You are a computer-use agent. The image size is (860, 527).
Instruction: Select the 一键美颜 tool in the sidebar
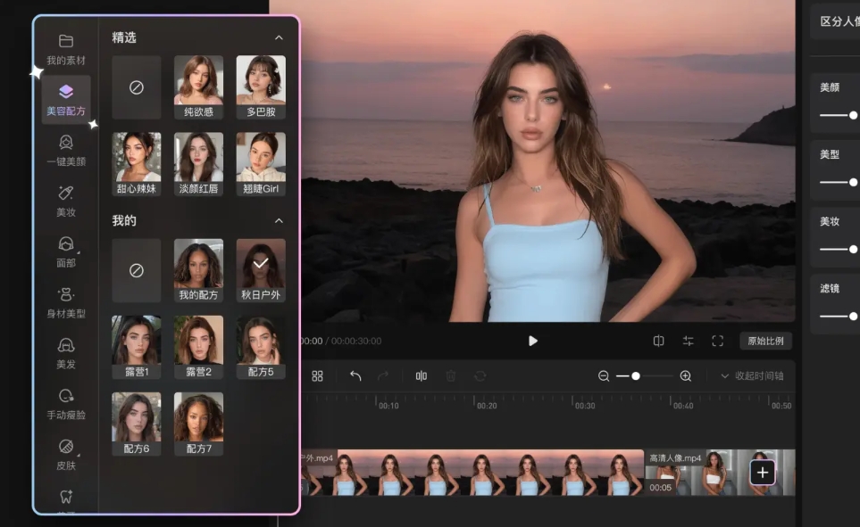coord(64,150)
